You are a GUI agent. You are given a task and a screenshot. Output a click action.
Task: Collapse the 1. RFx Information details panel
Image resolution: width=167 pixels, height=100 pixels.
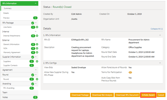[160, 35]
